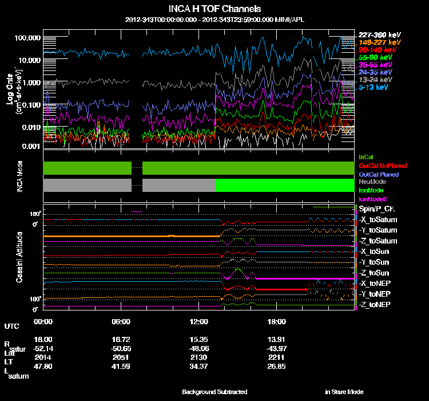Click the in Stare Mode footer text
The image size is (429, 401).
click(344, 392)
